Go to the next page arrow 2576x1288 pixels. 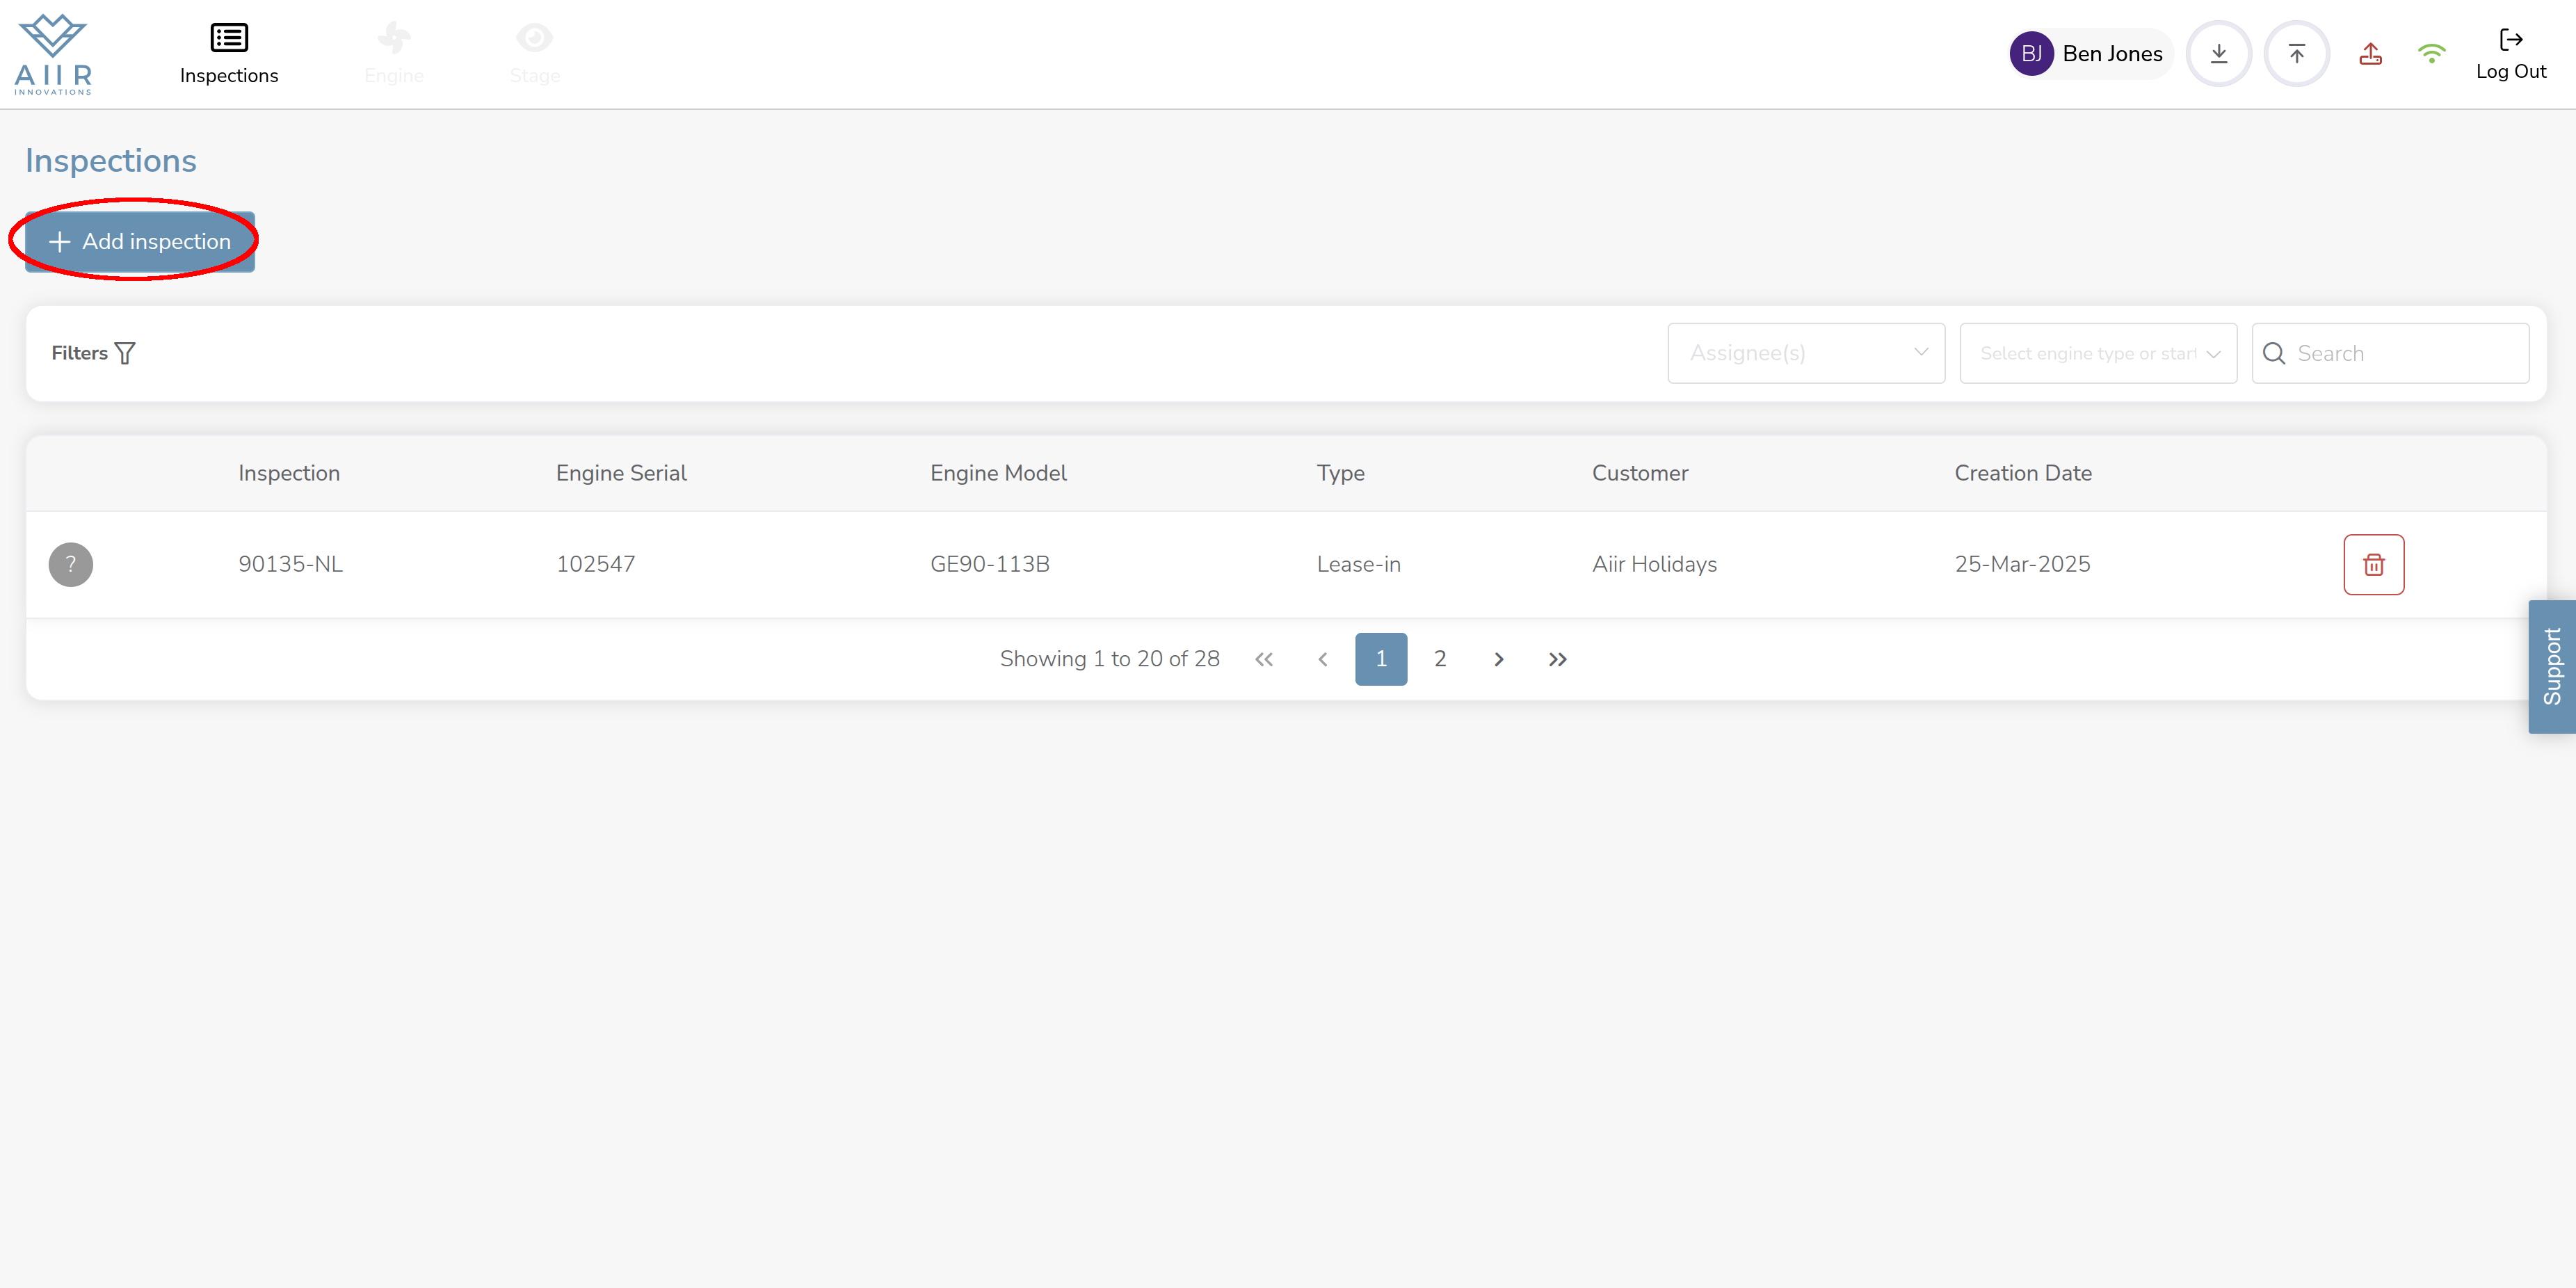[1498, 659]
